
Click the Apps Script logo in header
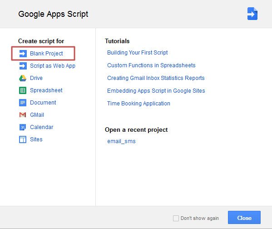pyautogui.click(x=252, y=14)
